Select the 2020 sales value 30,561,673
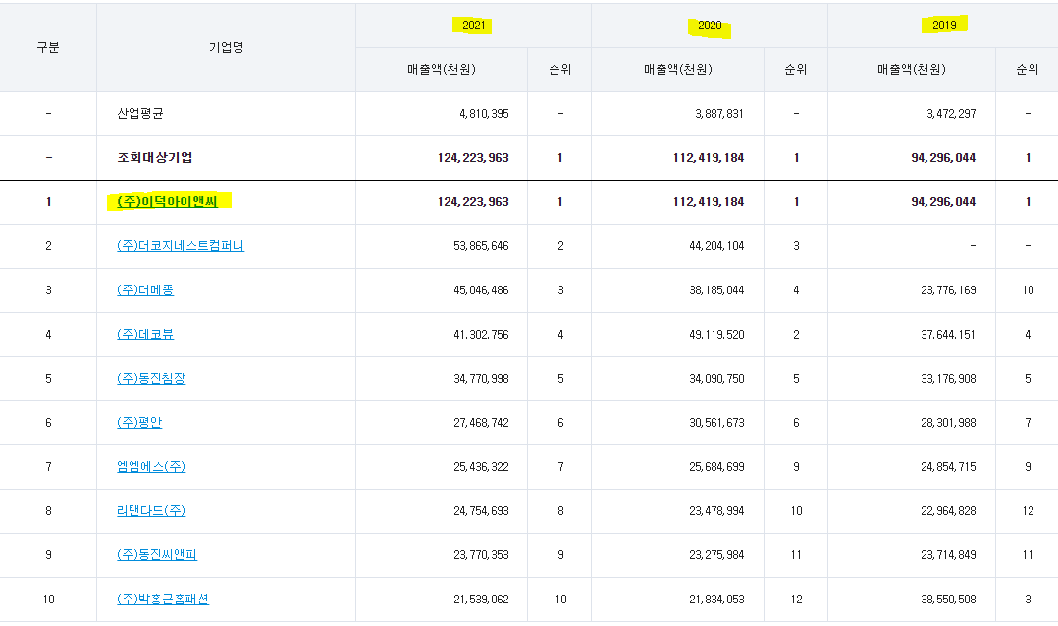The height and width of the screenshot is (626, 1058). click(x=716, y=423)
